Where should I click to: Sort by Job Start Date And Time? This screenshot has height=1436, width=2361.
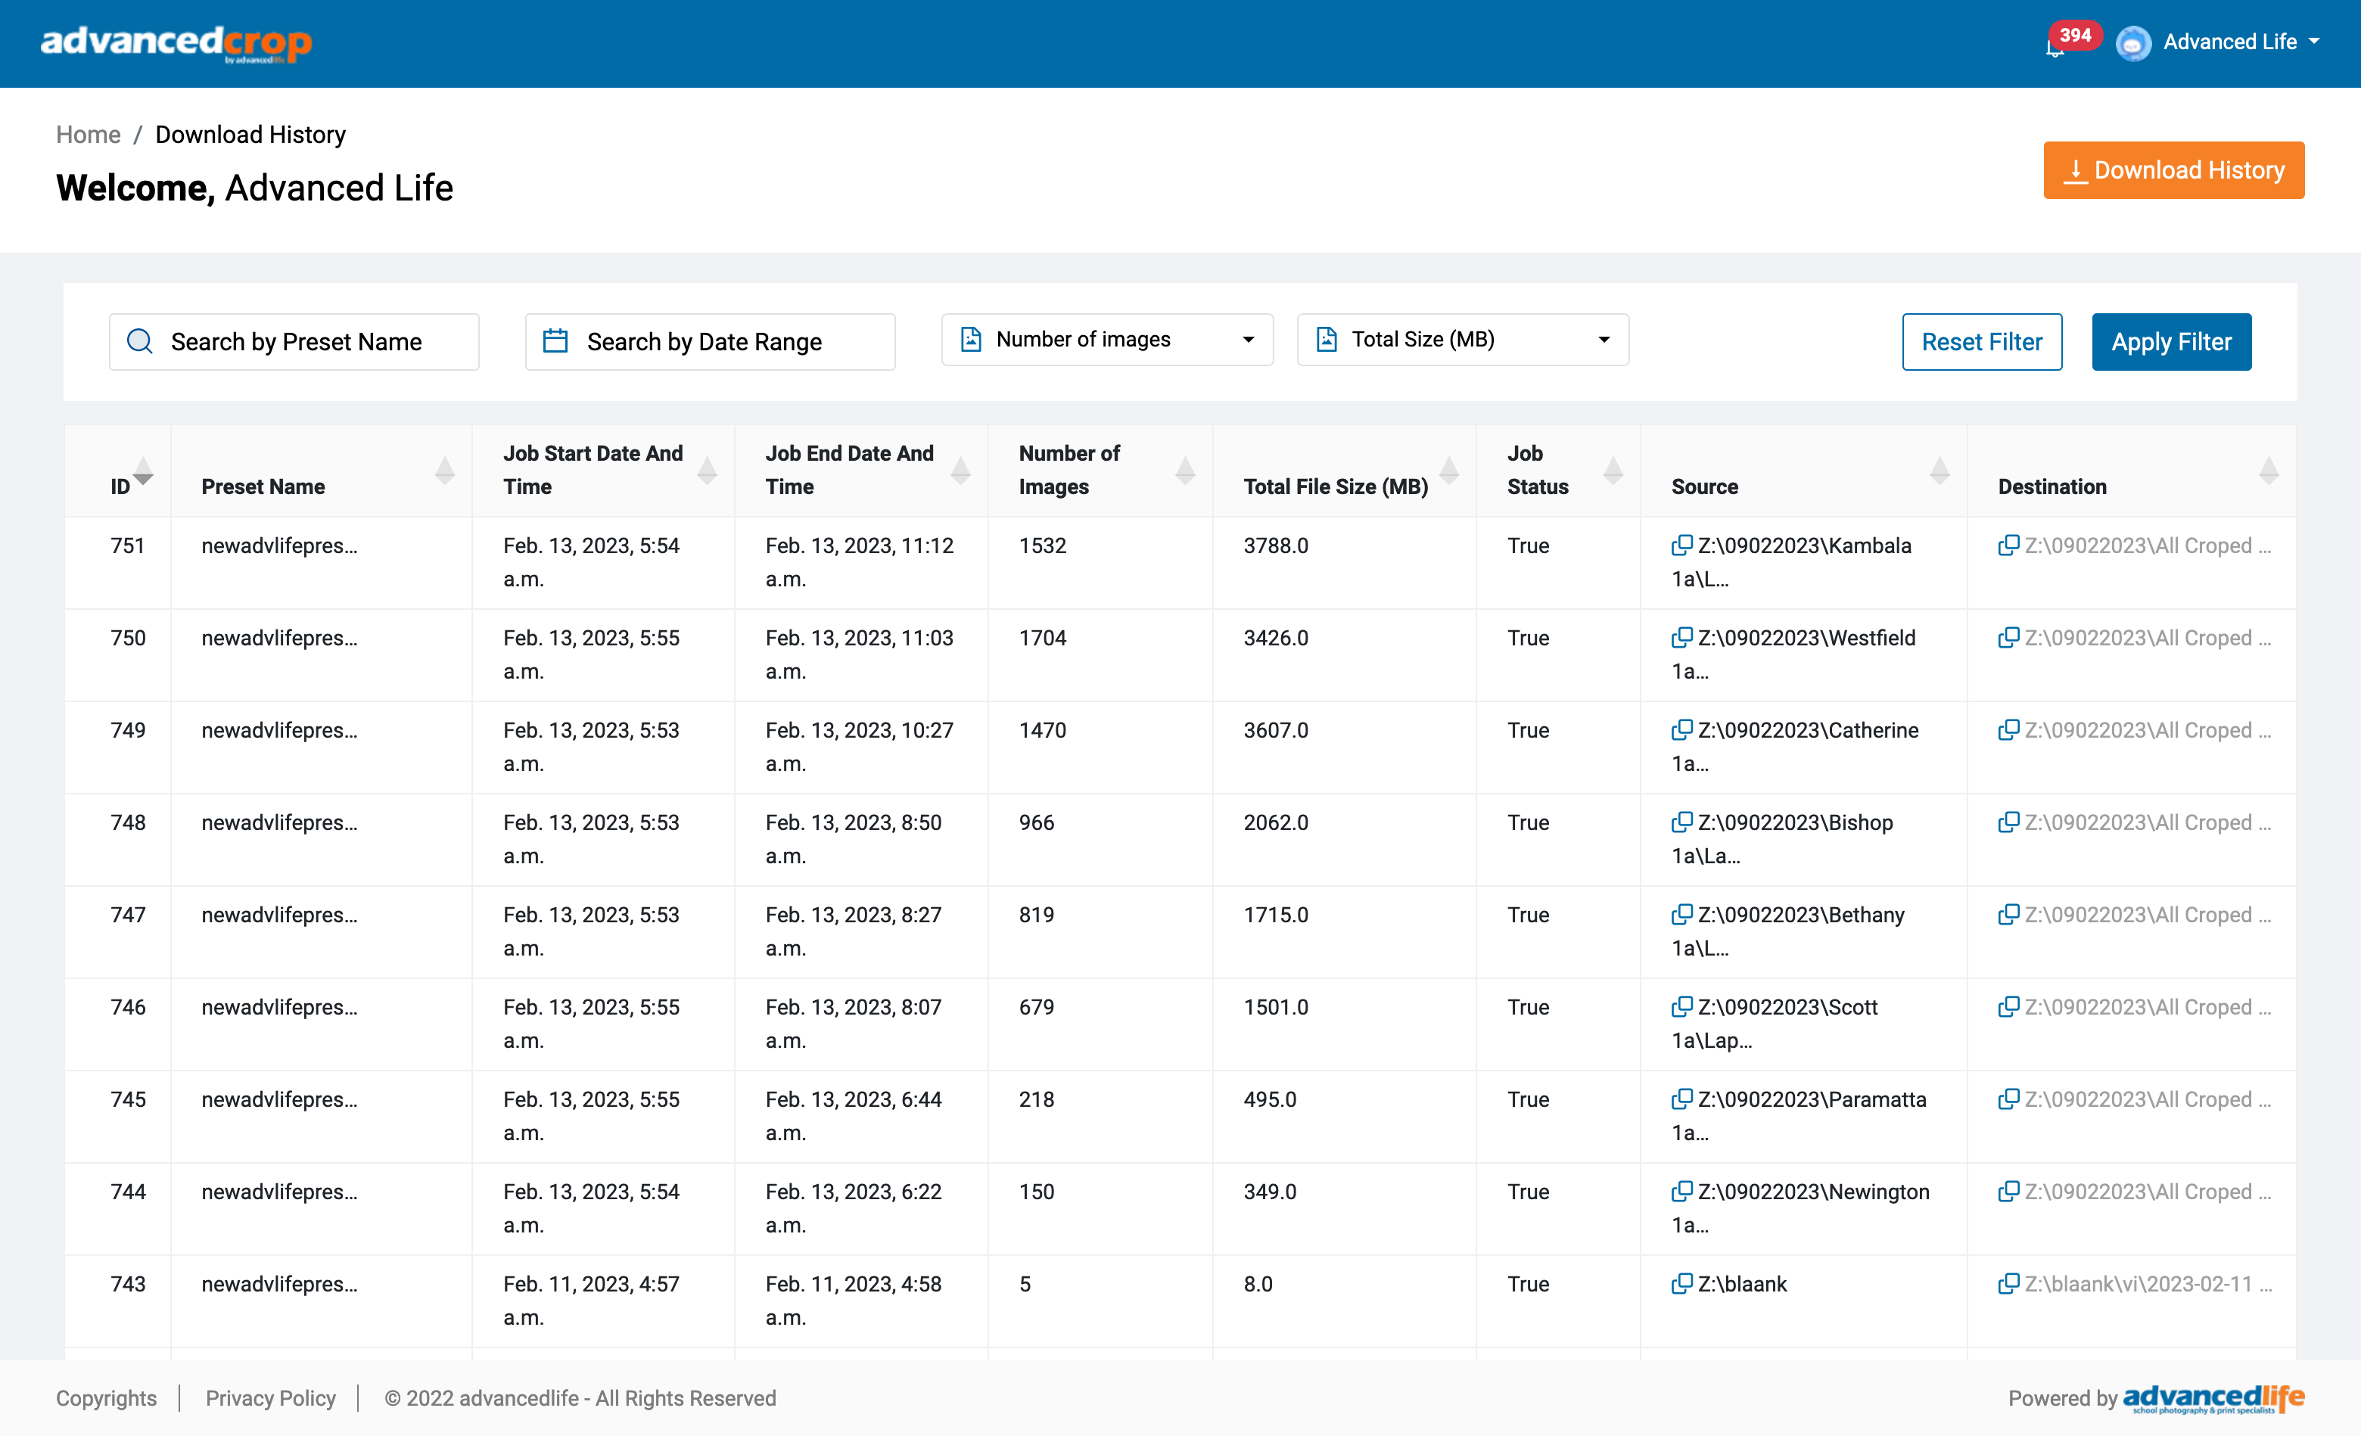coord(707,471)
